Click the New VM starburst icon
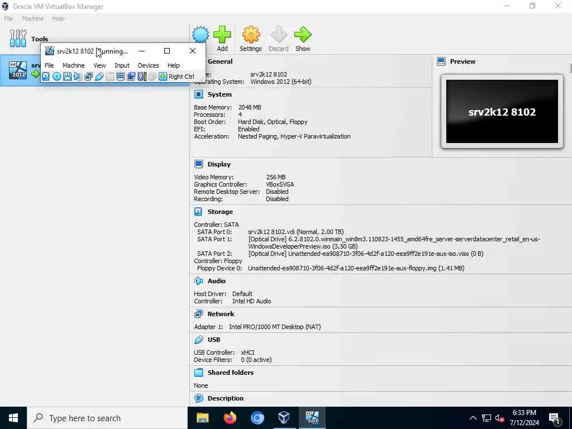This screenshot has height=429, width=572. coord(201,35)
